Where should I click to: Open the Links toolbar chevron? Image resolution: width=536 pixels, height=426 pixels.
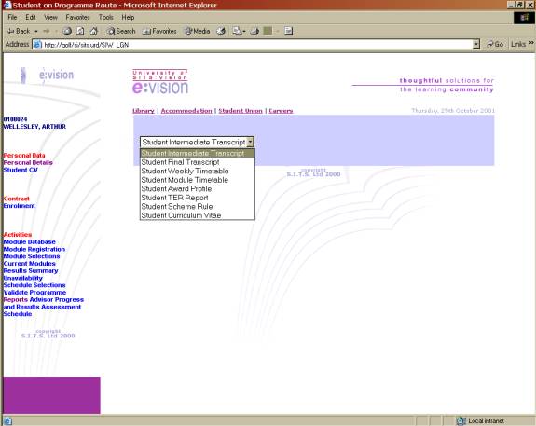click(531, 43)
